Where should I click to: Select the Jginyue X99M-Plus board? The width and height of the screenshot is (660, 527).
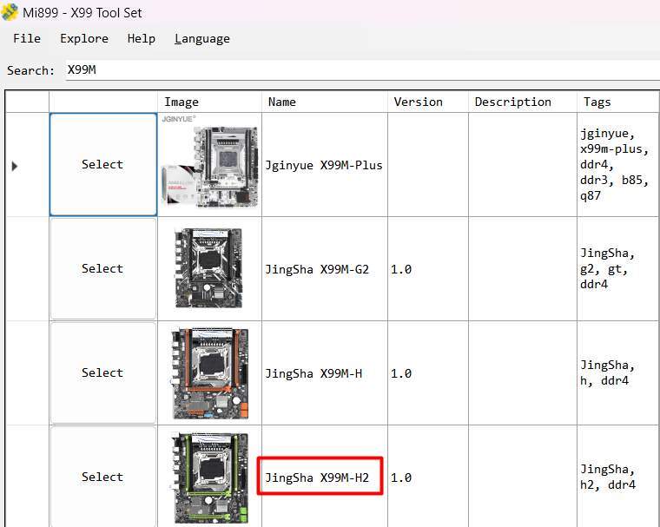click(x=103, y=165)
